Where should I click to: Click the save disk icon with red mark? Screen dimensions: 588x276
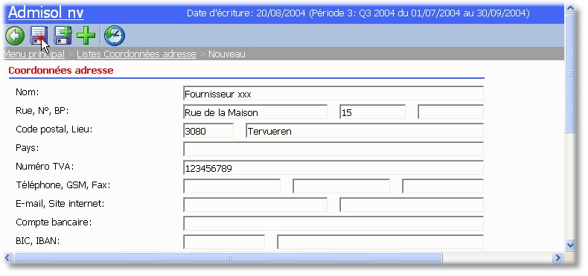[x=39, y=36]
